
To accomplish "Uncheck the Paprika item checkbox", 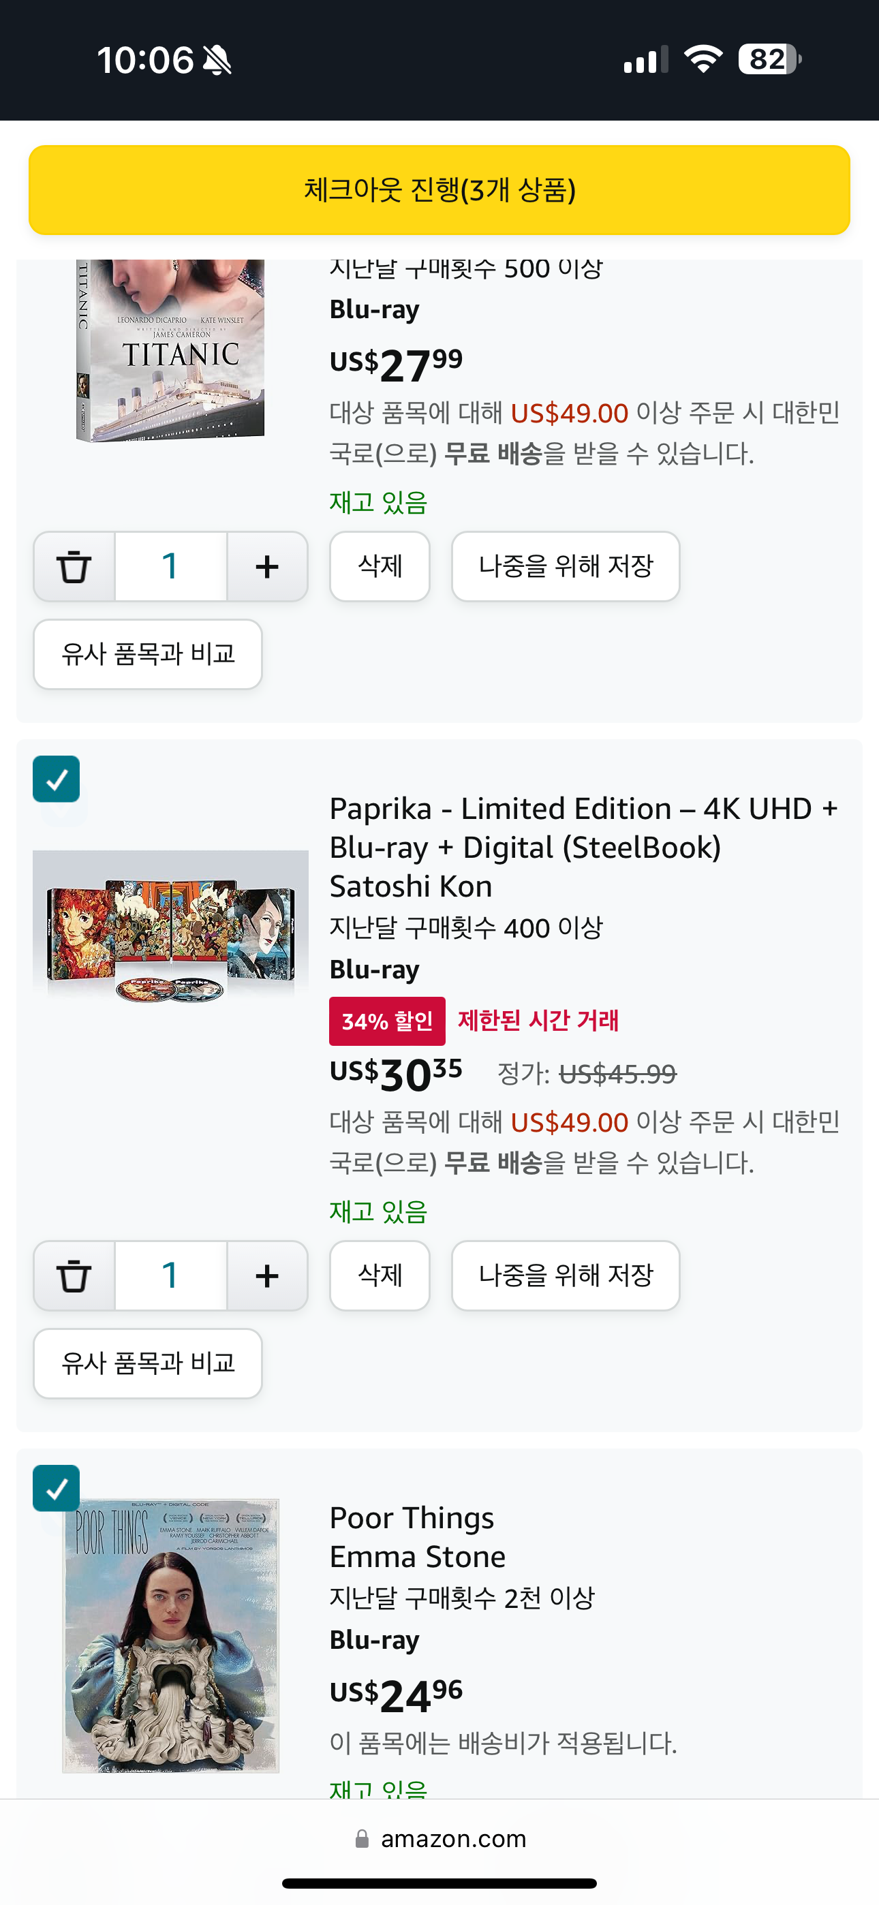I will point(57,779).
